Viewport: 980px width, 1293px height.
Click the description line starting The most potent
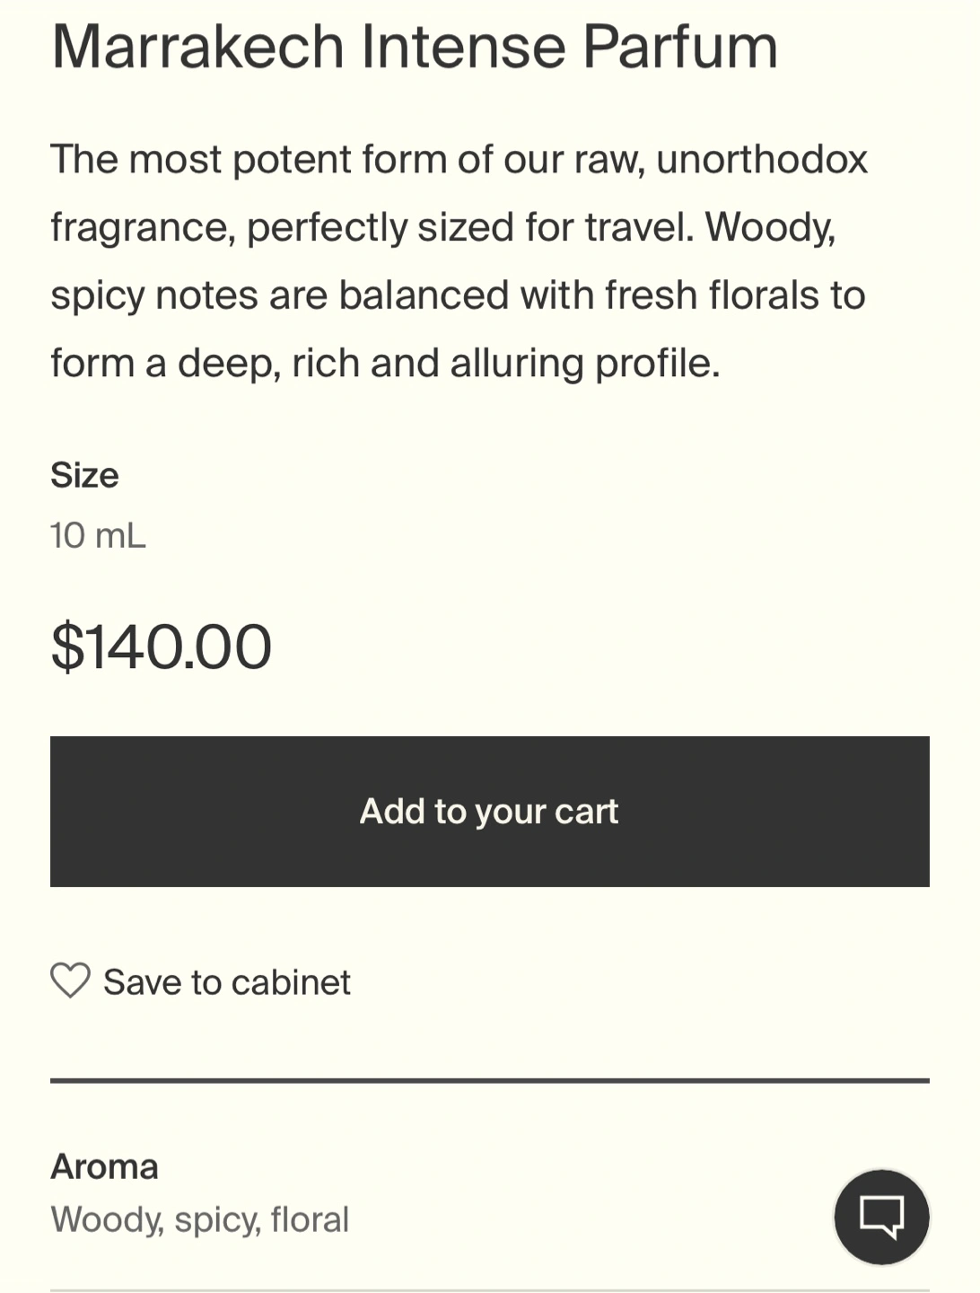click(459, 160)
